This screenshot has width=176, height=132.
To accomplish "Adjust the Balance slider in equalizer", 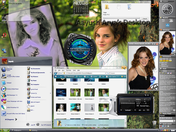I will tap(145, 100).
